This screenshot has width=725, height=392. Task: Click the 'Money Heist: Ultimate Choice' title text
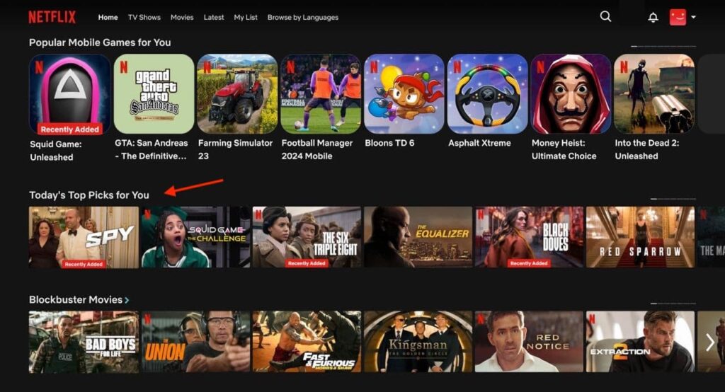pos(564,150)
